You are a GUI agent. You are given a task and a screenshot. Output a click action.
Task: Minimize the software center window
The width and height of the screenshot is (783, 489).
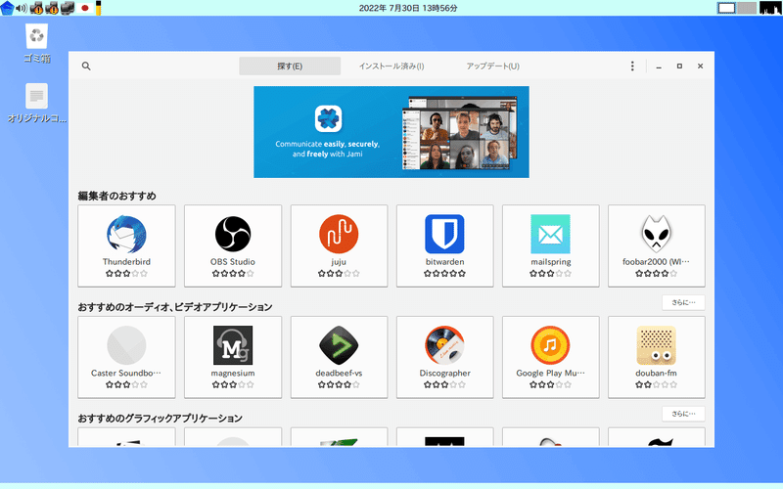click(x=659, y=66)
